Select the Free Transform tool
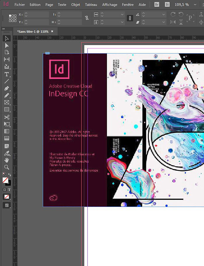 [7, 124]
